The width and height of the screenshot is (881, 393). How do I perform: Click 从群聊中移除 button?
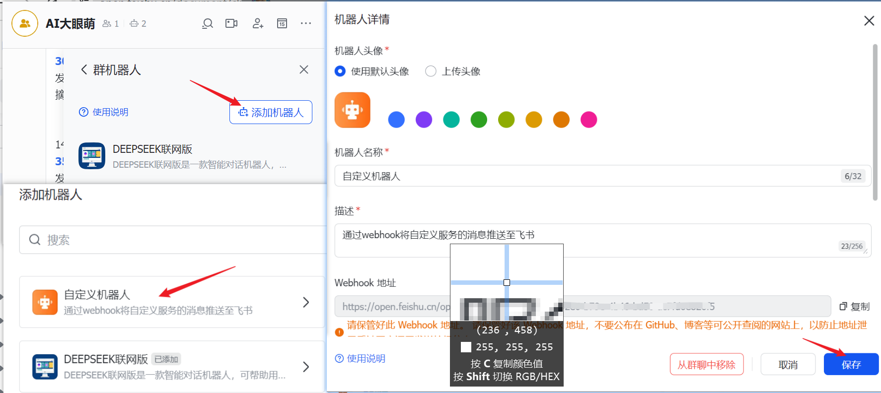click(707, 365)
